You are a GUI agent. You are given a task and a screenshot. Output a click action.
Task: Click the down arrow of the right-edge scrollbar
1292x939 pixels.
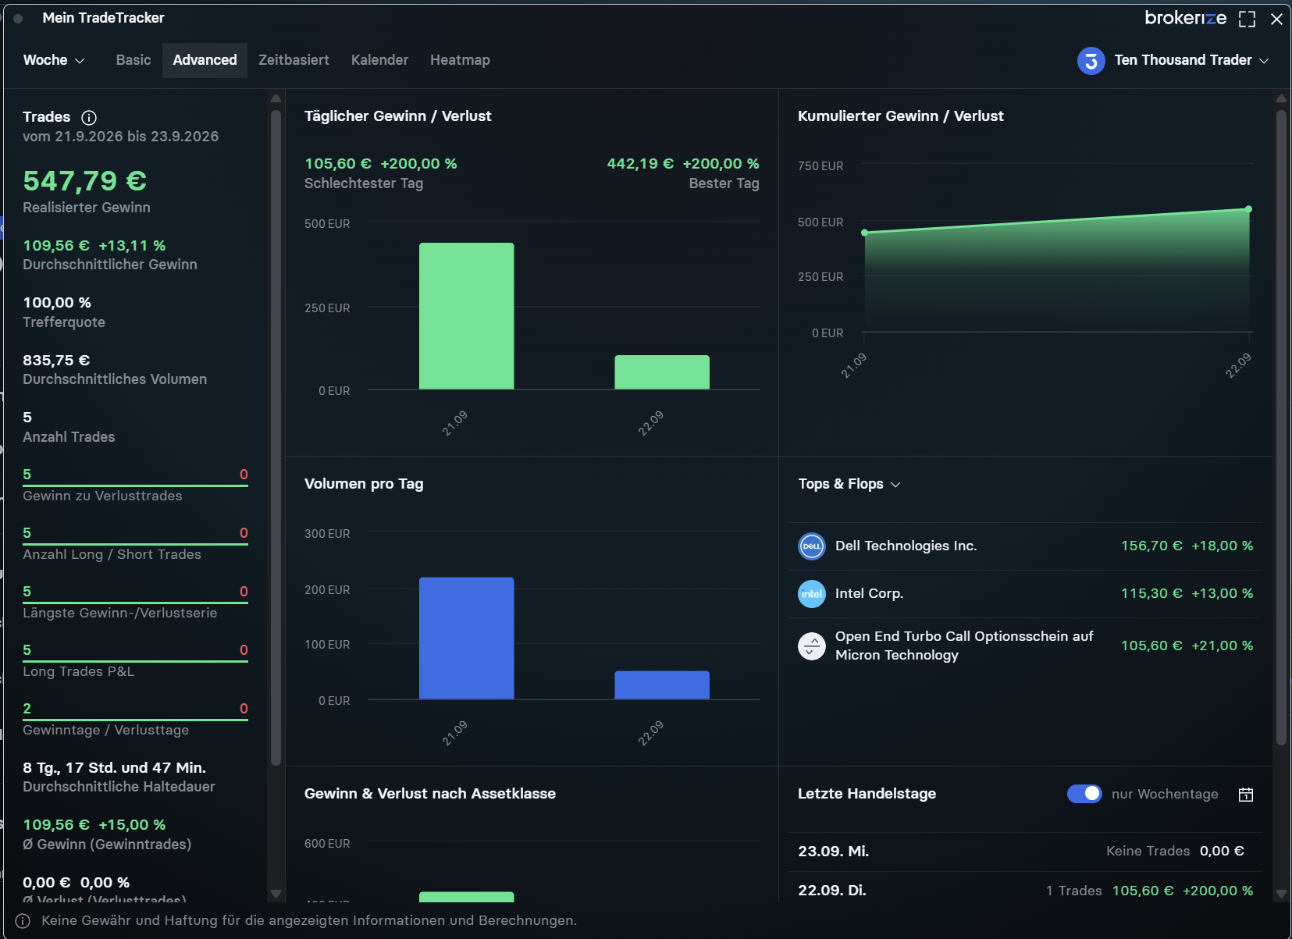point(1281,894)
